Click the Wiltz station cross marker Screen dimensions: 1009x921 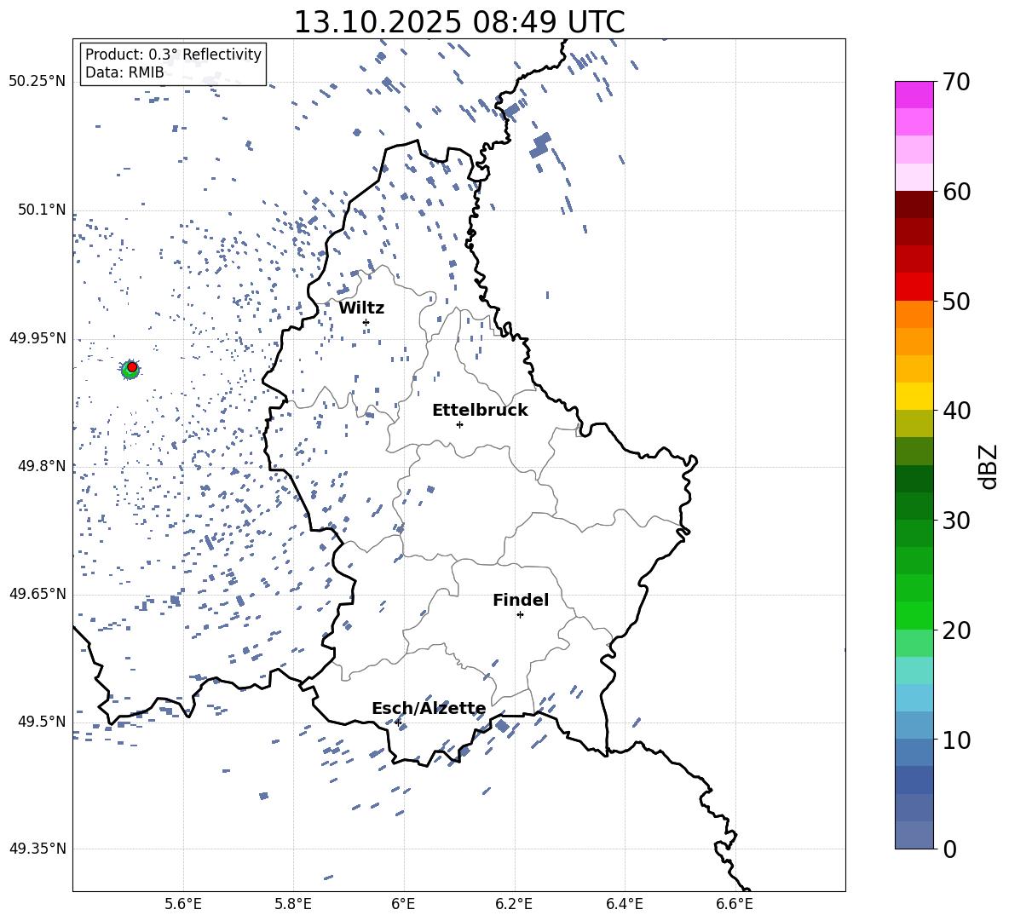pos(366,322)
